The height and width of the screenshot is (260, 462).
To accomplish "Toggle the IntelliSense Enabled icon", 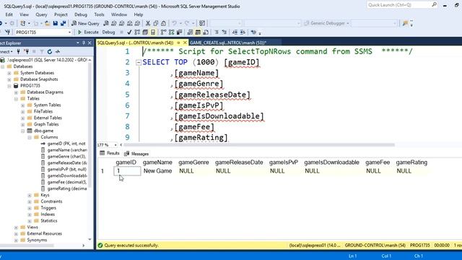I will pos(153,32).
